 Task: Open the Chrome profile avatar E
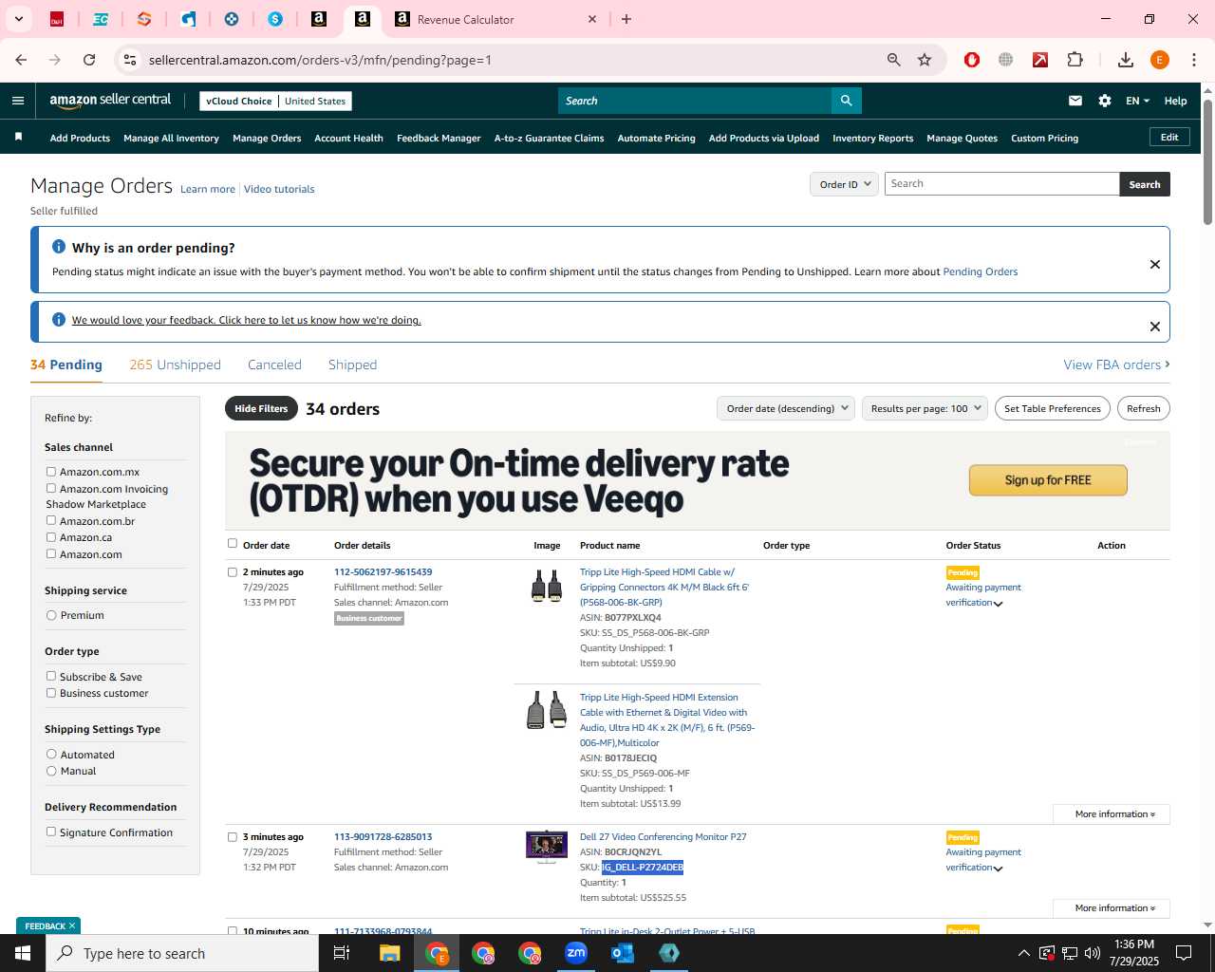point(1160,60)
